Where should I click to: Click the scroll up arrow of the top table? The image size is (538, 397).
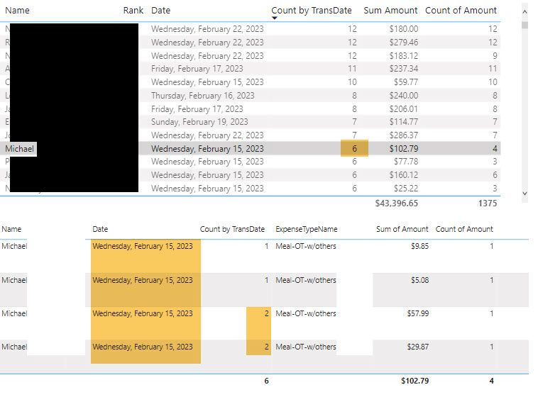[525, 12]
